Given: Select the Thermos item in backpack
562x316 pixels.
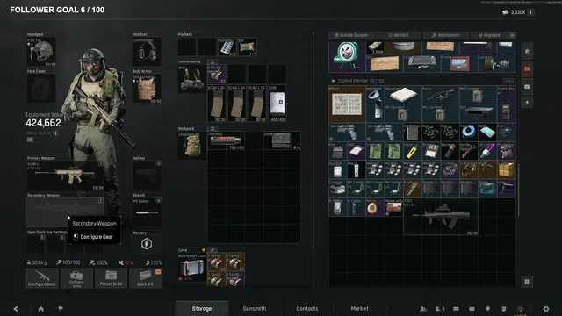Looking at the screenshot, I should tap(227, 140).
